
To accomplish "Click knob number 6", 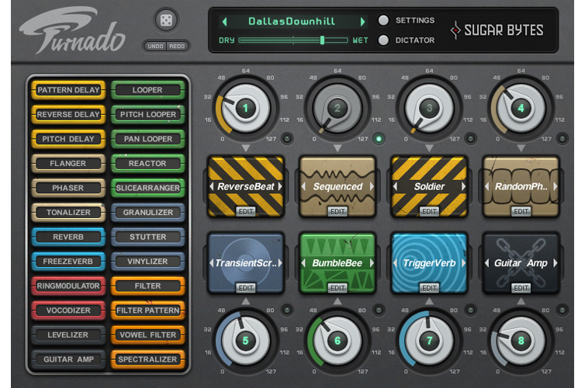I will pyautogui.click(x=337, y=341).
